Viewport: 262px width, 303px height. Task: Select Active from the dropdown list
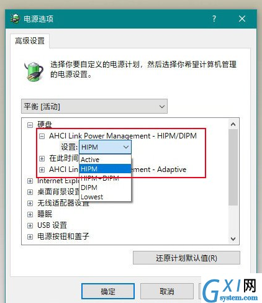105,160
